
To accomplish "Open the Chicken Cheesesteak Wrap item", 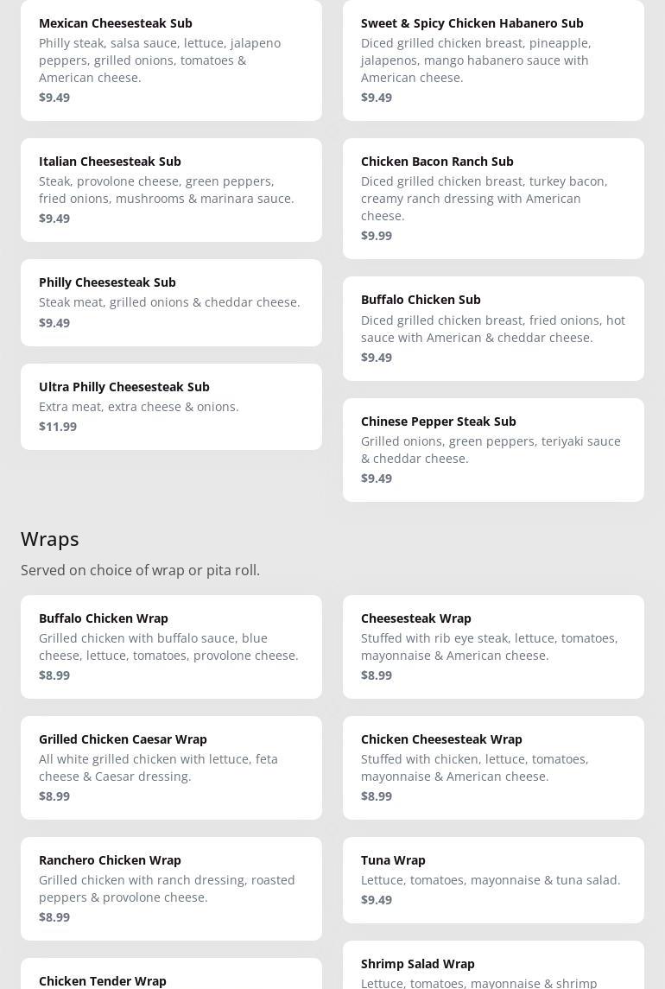I will 493,767.
